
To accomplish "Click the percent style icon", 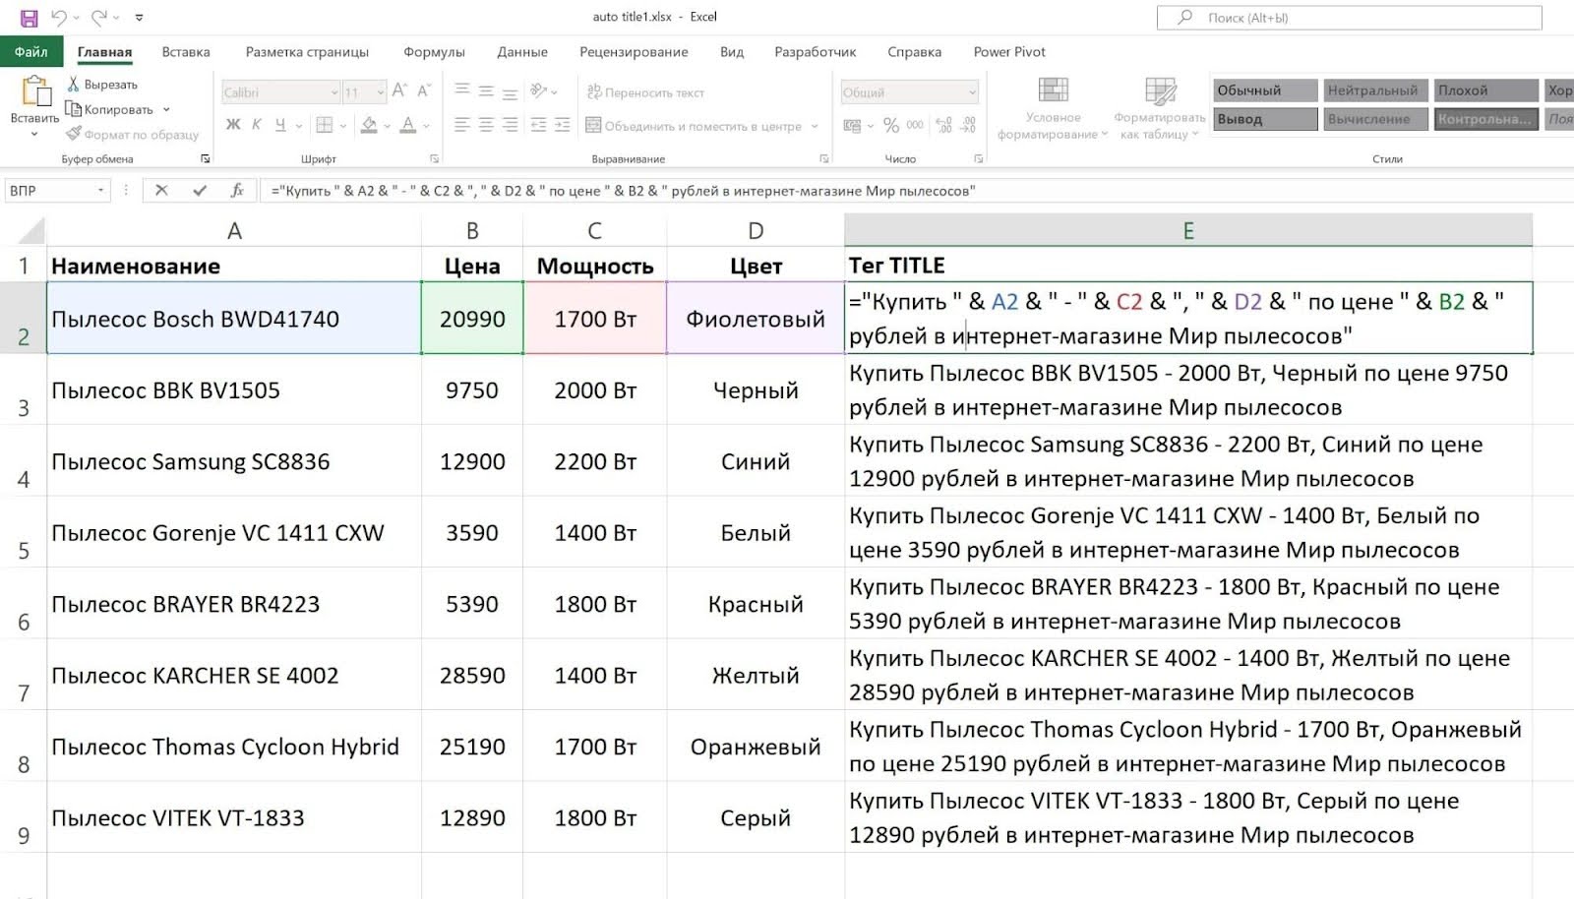I will coord(890,125).
